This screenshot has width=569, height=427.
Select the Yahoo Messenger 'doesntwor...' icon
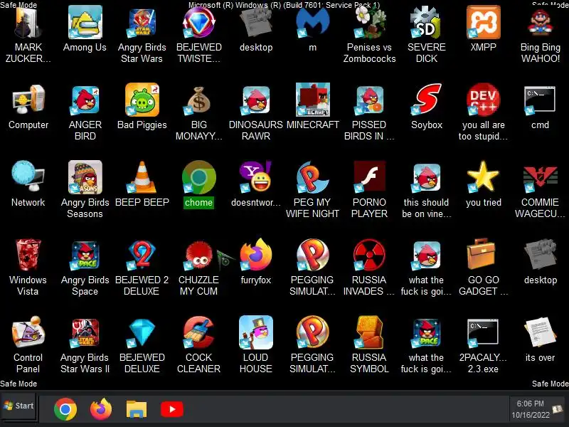(256, 177)
